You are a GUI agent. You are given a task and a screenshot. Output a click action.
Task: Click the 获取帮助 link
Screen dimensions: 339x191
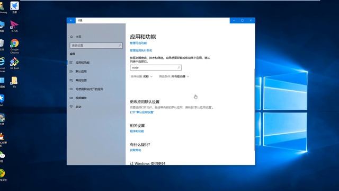point(136,150)
